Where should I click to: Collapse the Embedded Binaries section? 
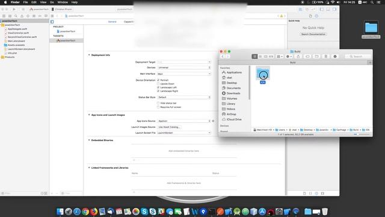[x=89, y=140]
